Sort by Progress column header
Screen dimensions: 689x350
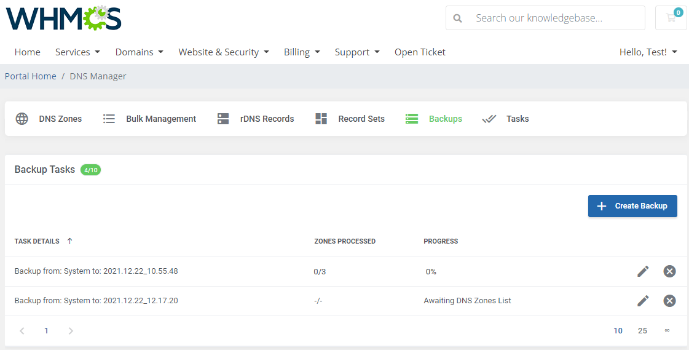pyautogui.click(x=441, y=241)
